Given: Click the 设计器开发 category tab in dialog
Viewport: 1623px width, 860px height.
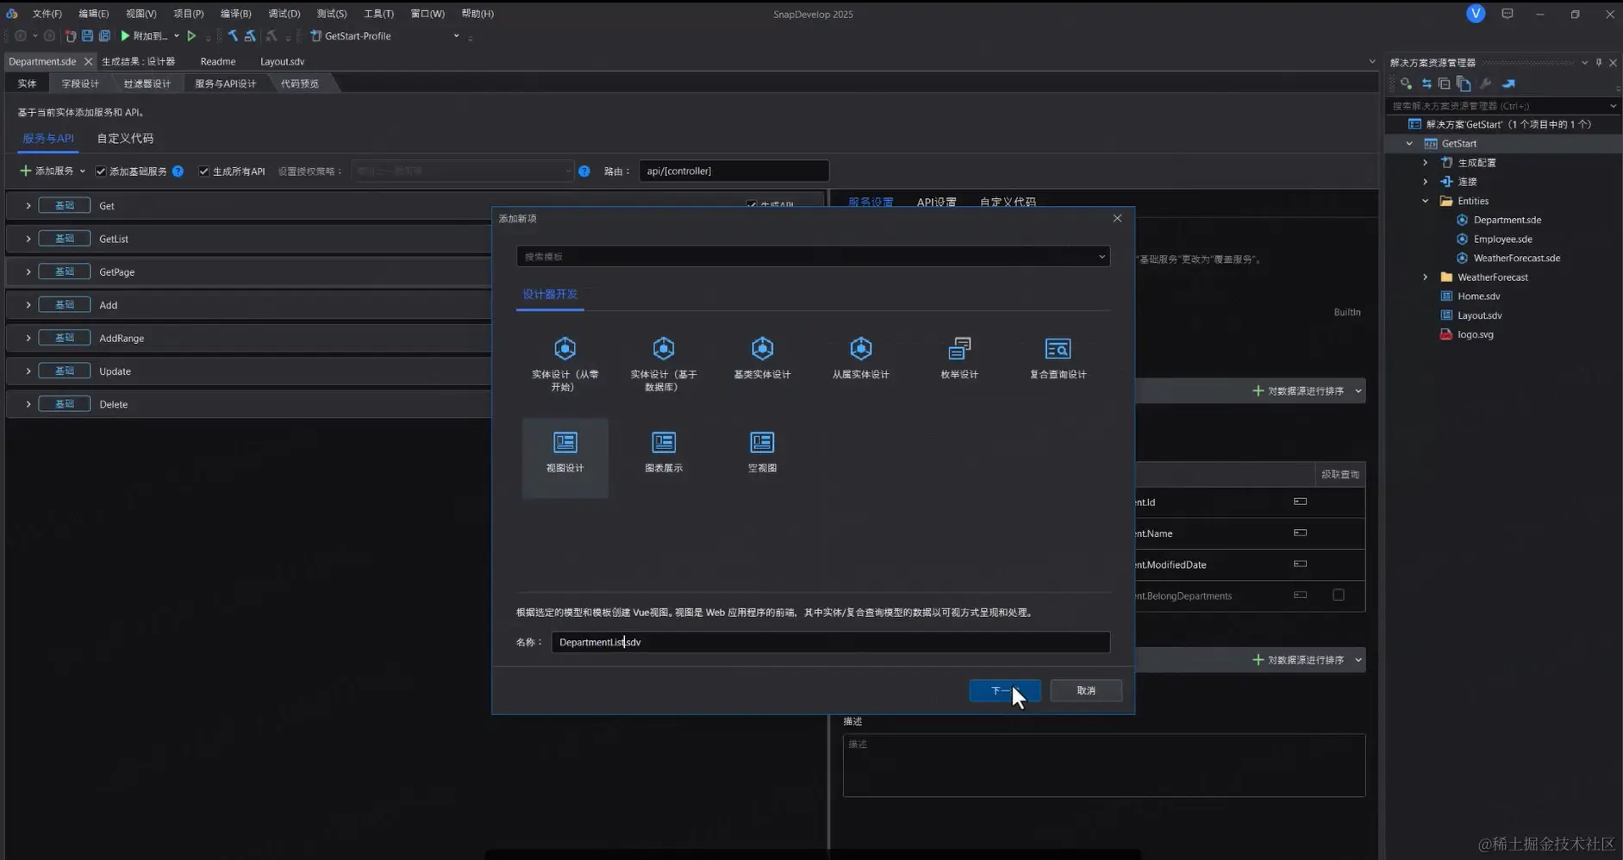Looking at the screenshot, I should 550,295.
